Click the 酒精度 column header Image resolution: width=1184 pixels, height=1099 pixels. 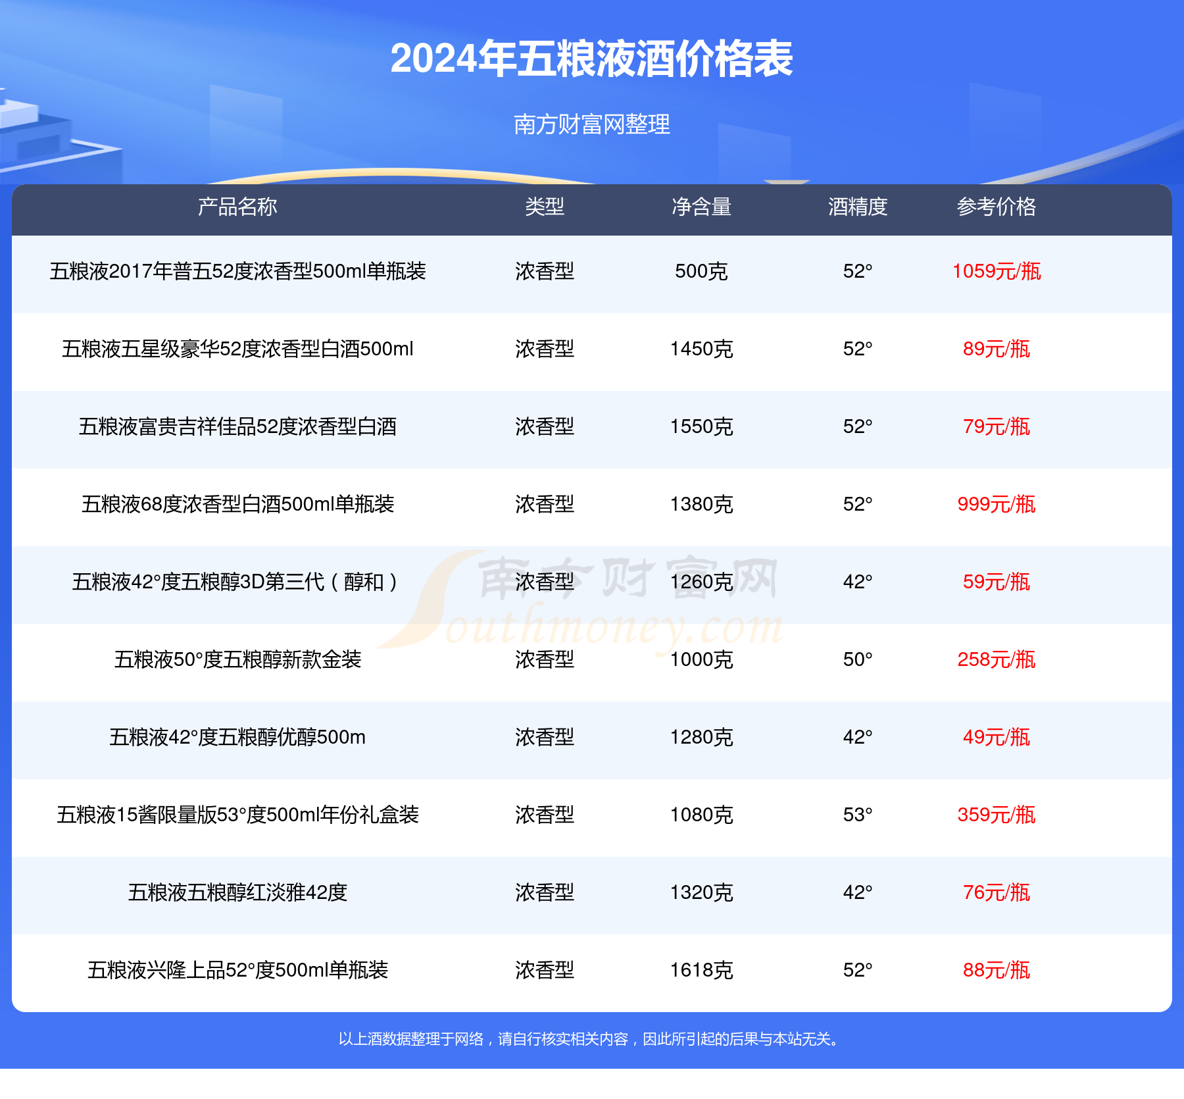tap(858, 207)
